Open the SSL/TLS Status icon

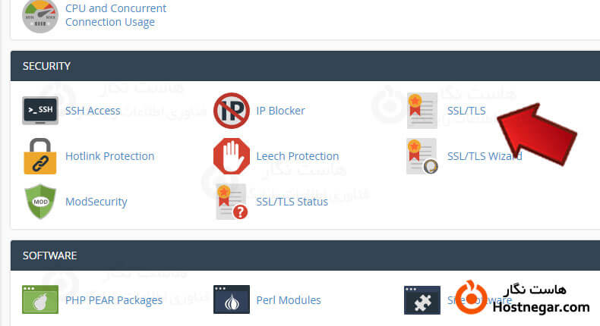coord(232,202)
